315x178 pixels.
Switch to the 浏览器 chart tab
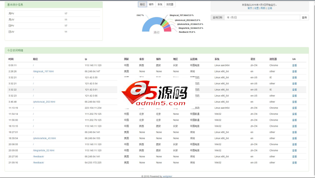tap(170, 4)
